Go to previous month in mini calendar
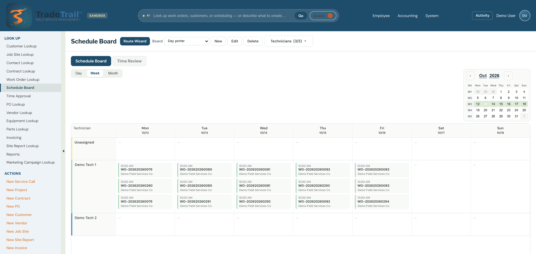 (470, 76)
